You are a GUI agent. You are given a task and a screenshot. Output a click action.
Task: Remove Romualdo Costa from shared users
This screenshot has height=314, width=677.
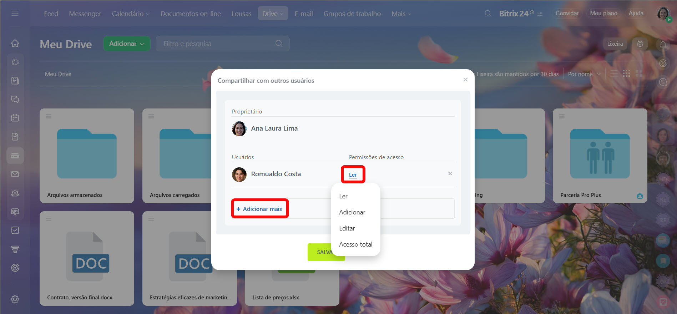[x=450, y=173]
